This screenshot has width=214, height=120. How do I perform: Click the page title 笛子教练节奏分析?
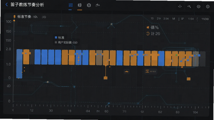tap(27, 5)
